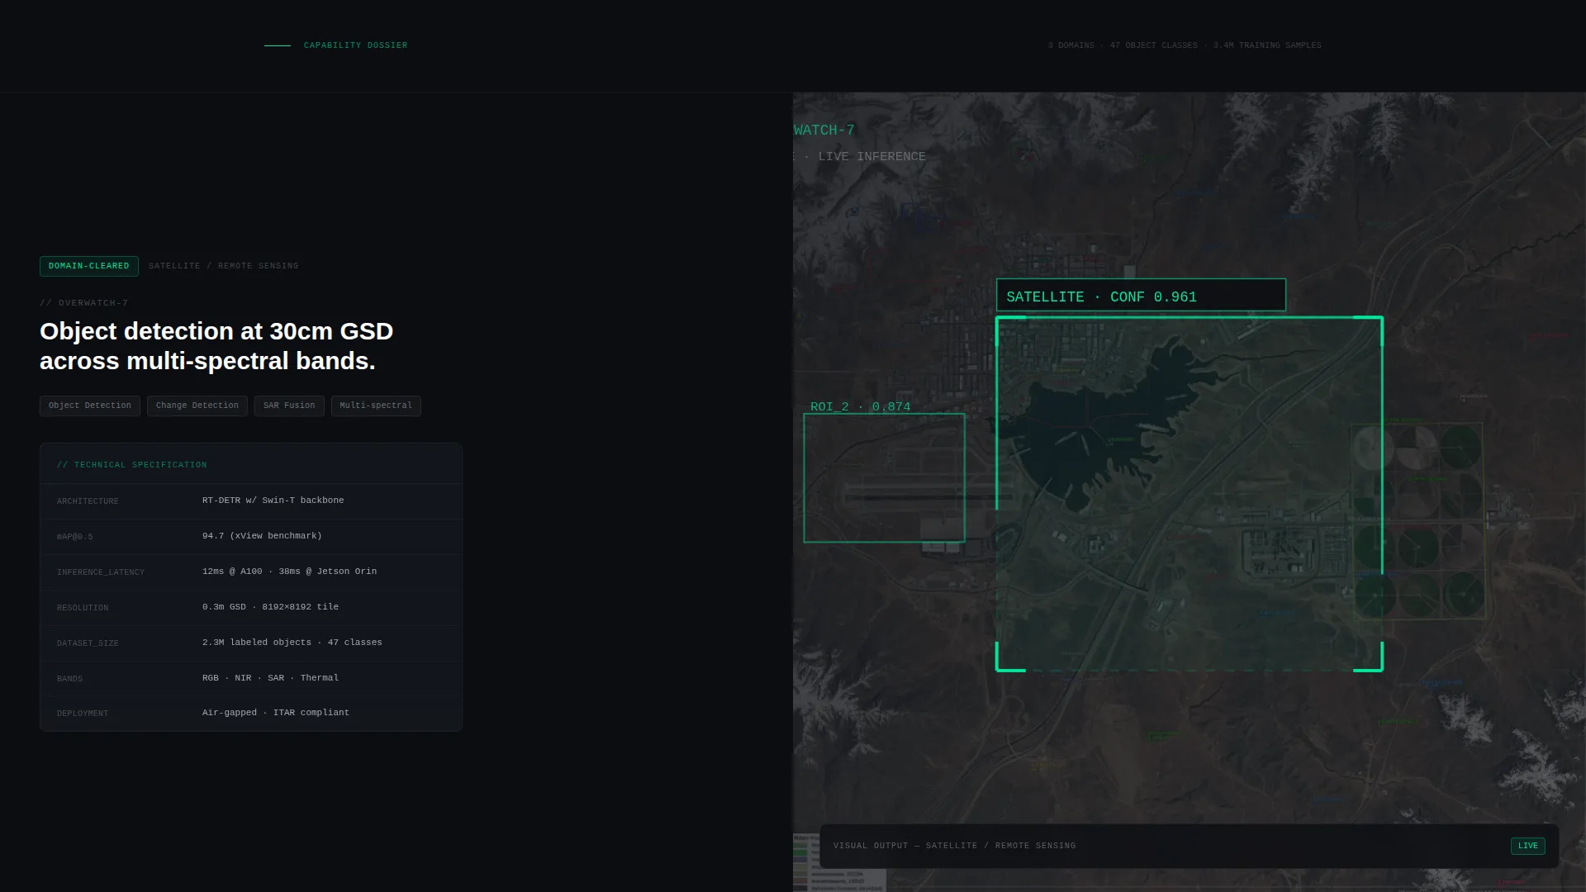Click the LIVE status badge

1527,846
